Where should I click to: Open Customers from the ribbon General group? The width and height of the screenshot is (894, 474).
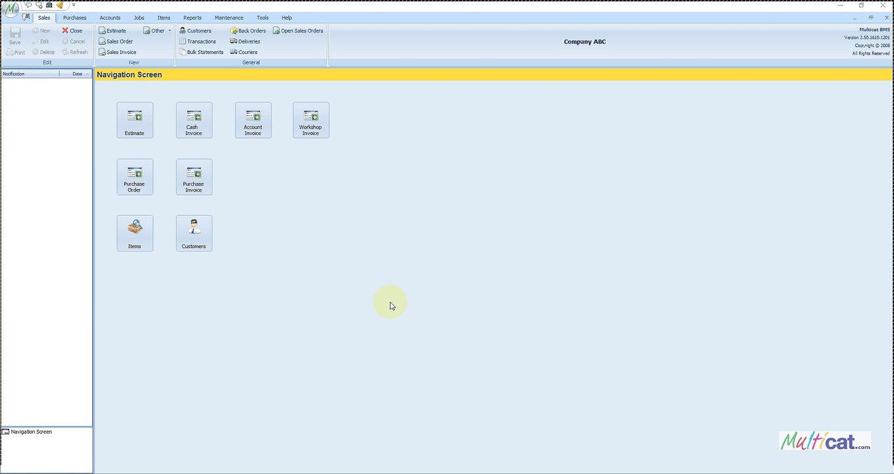tap(196, 31)
